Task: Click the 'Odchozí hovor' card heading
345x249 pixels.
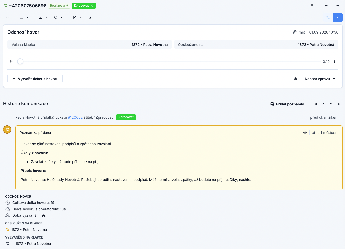Action: coord(23,32)
